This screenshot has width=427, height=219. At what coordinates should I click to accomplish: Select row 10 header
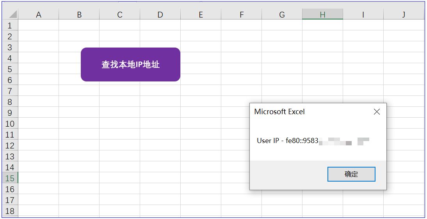10,123
